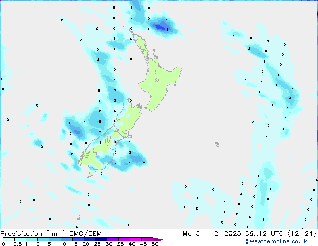This screenshot has height=246, width=318.
Task: Click the "0.5" legend tick label
Action: click(18, 244)
